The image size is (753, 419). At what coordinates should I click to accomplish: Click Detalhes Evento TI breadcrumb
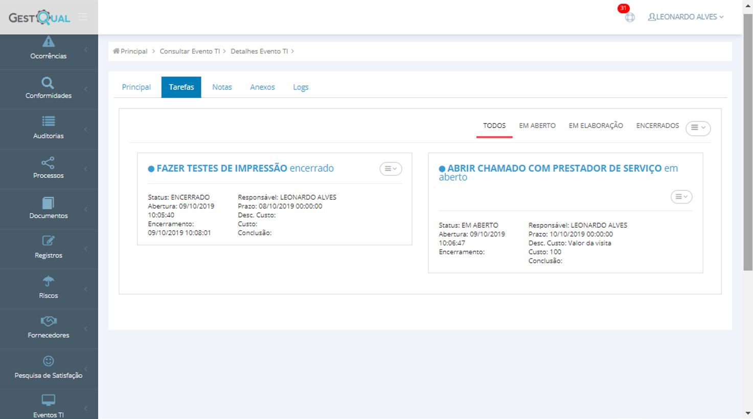point(259,51)
